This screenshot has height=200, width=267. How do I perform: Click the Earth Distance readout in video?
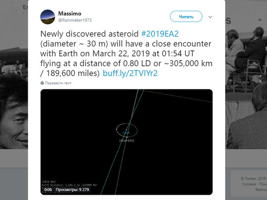[69, 185]
